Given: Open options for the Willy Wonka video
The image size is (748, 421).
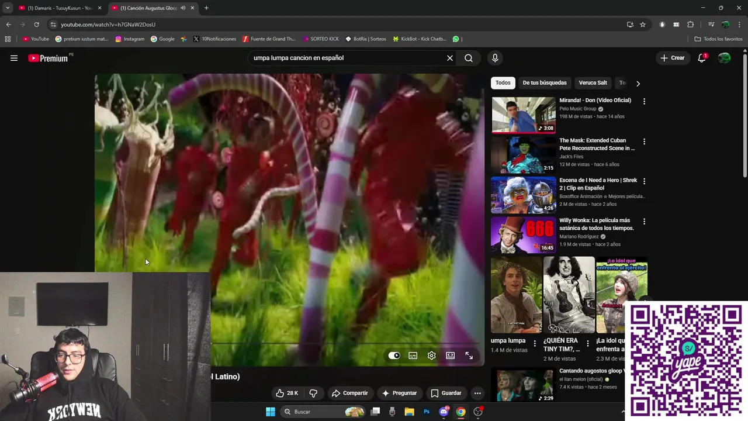Looking at the screenshot, I should [x=644, y=222].
